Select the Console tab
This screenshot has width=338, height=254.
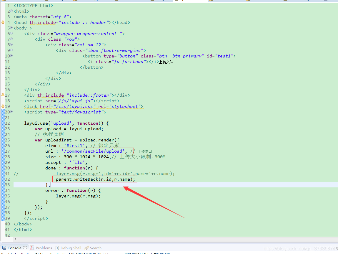(x=14, y=248)
